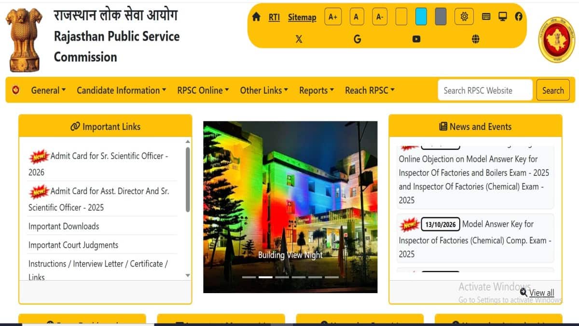Open the YouTube channel icon
The height and width of the screenshot is (326, 579).
pyautogui.click(x=416, y=39)
